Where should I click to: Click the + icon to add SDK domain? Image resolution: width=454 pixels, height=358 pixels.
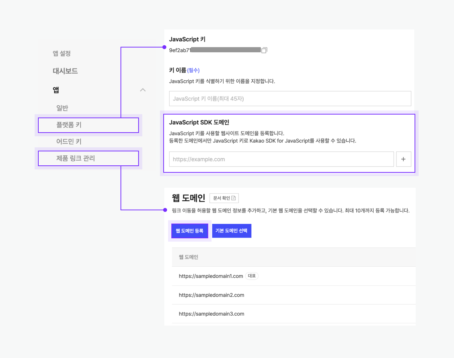[404, 159]
